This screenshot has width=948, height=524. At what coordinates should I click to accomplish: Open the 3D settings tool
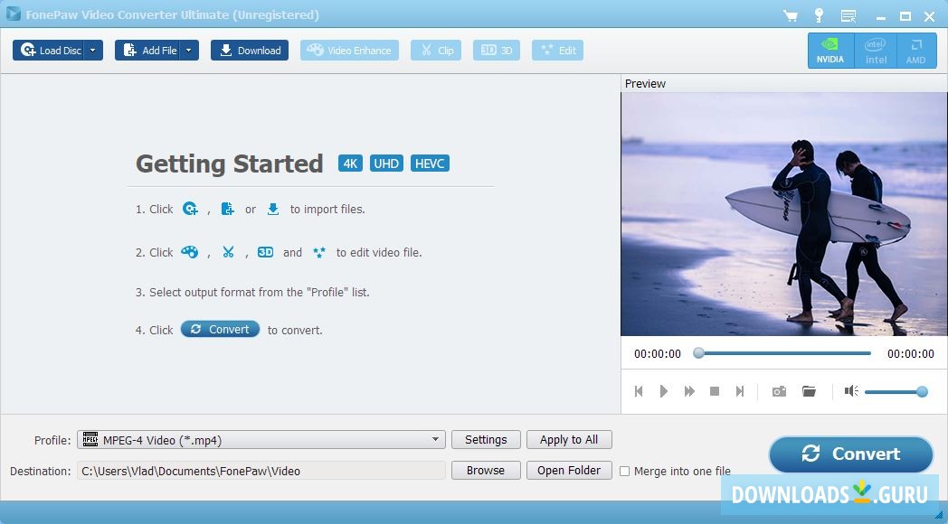(497, 50)
